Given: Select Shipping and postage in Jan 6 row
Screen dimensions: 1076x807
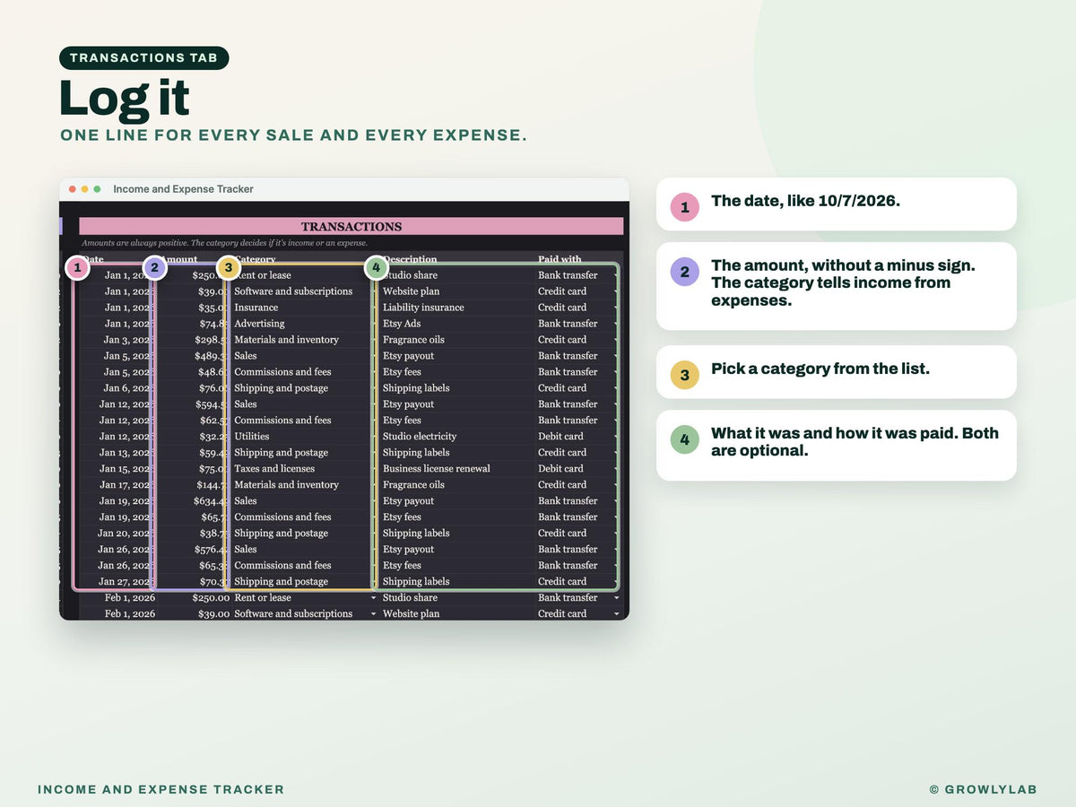Looking at the screenshot, I should pos(281,388).
